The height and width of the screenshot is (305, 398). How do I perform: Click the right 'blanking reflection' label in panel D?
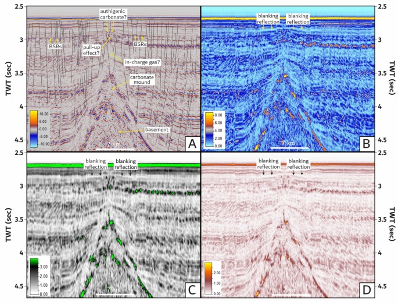299,164
